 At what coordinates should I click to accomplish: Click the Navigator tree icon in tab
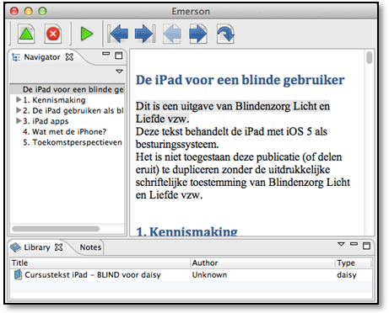point(16,57)
